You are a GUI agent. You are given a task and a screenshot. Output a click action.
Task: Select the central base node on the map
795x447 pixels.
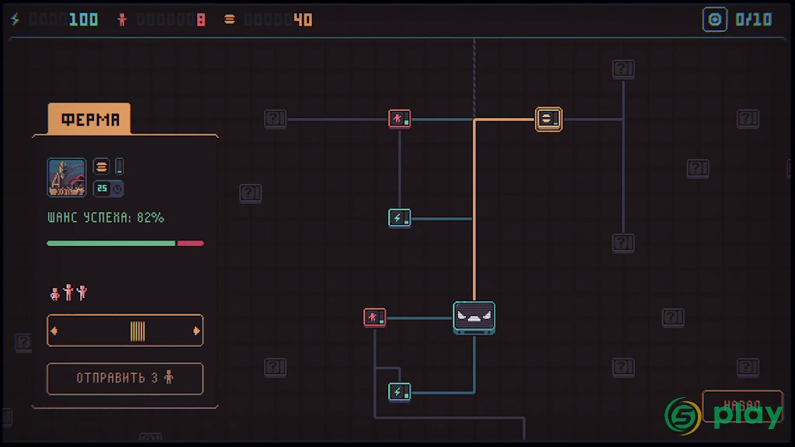click(x=474, y=317)
